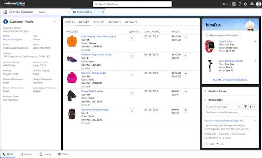This screenshot has height=158, width=262.
Task: Open the Knowledge filter funnel icon
Action: [x=245, y=107]
